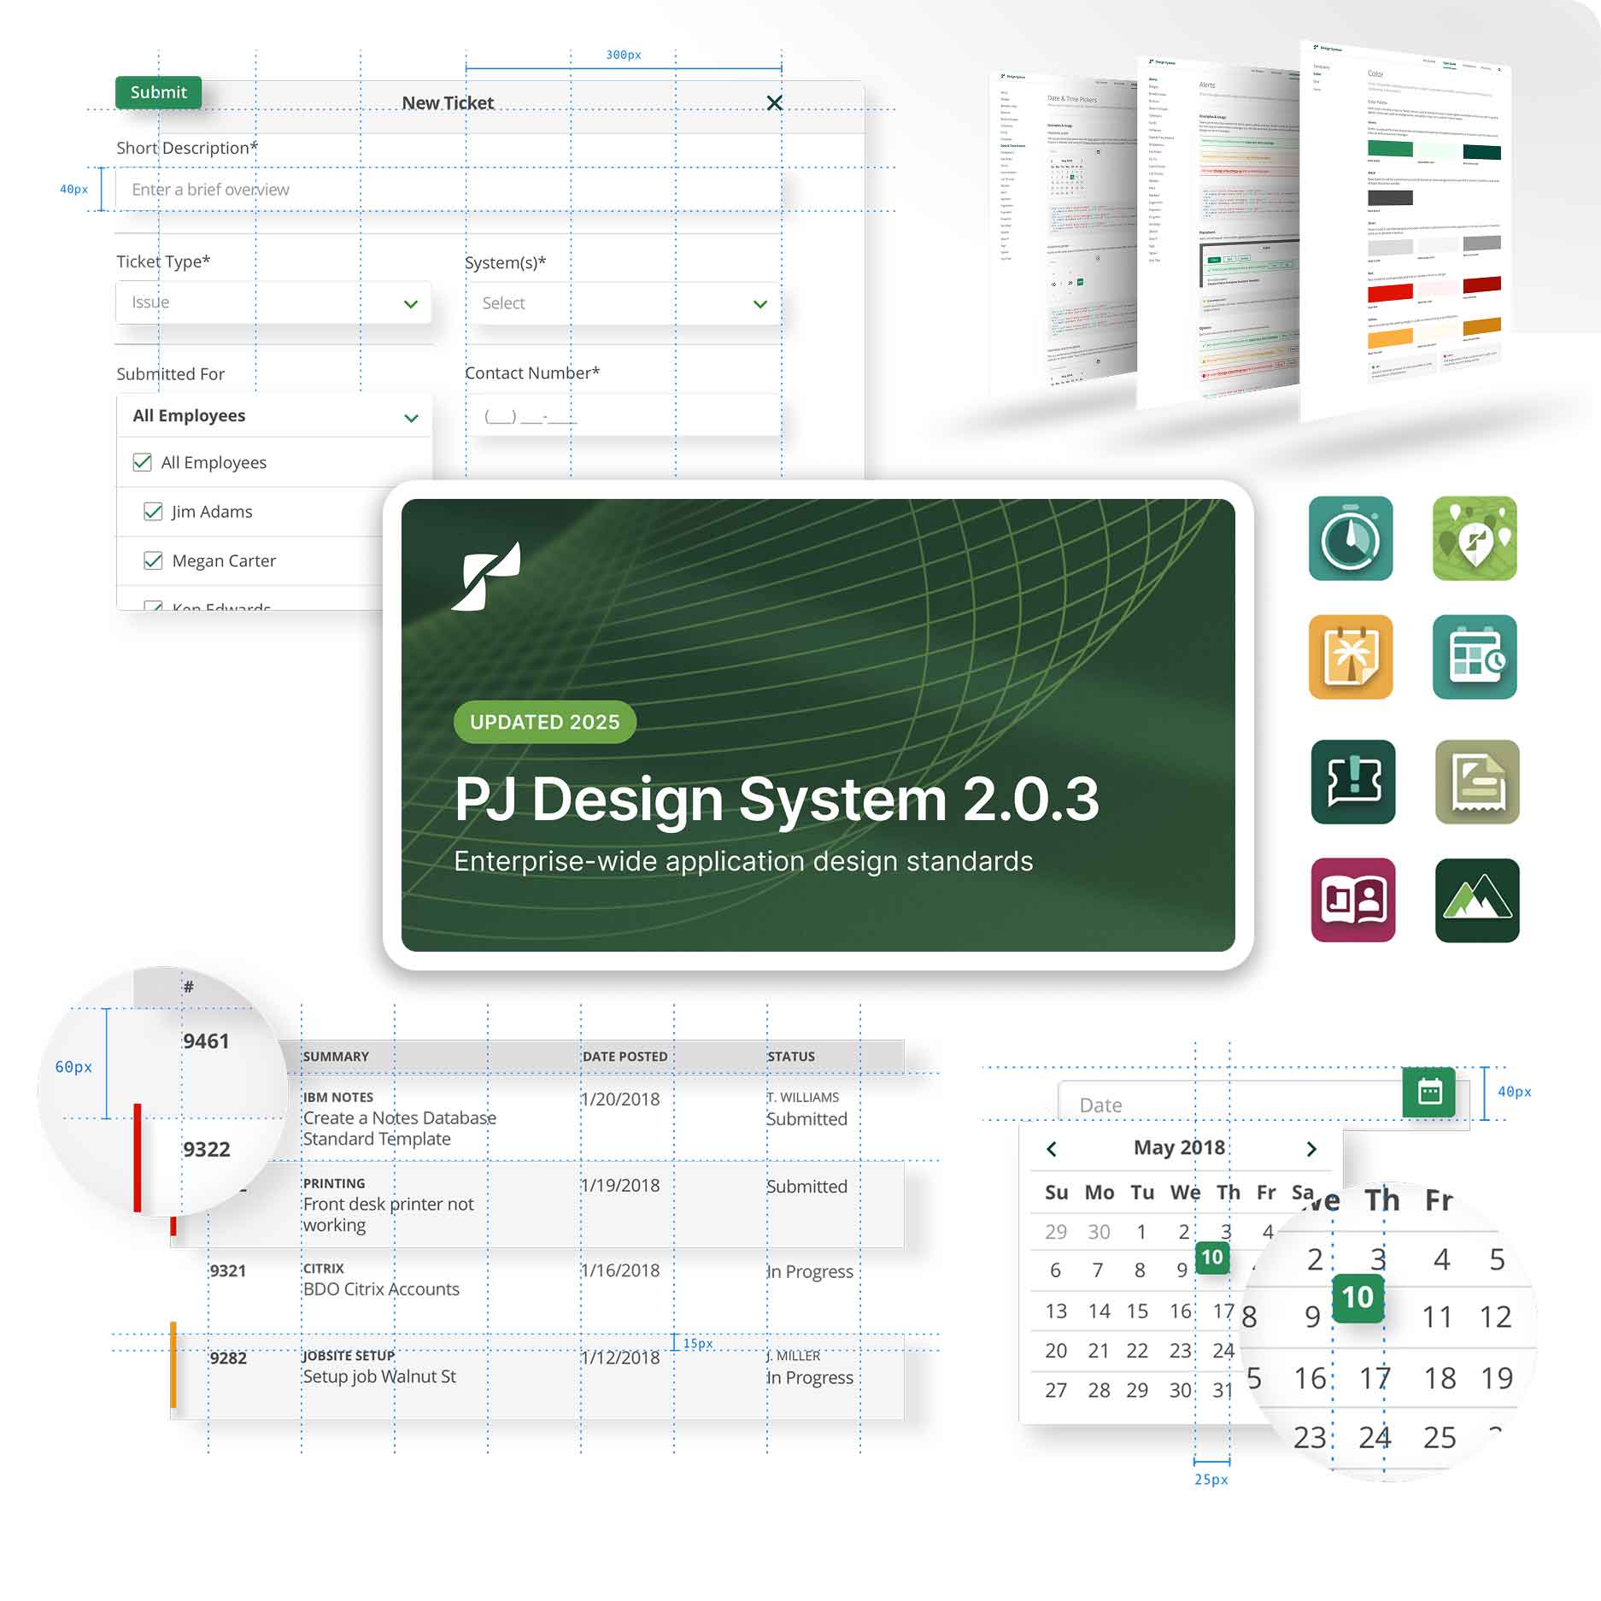
Task: Click the Submit button
Action: (158, 92)
